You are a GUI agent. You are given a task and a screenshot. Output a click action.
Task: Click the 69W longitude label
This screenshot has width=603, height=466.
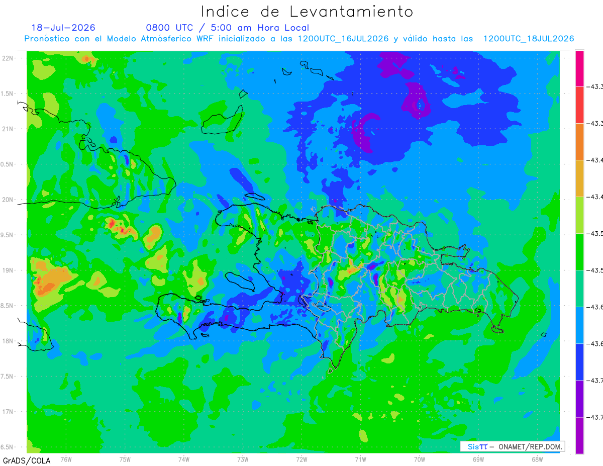(478, 459)
